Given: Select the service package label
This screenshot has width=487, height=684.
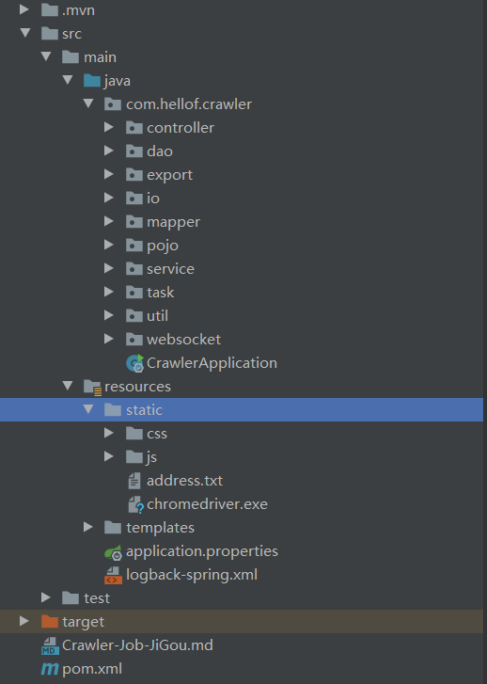Looking at the screenshot, I should tap(170, 269).
